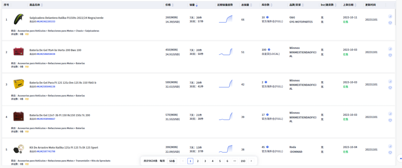Open chart icon for Salpicadera Delantera row
The width and height of the screenshot is (402, 168).
pos(390,16)
